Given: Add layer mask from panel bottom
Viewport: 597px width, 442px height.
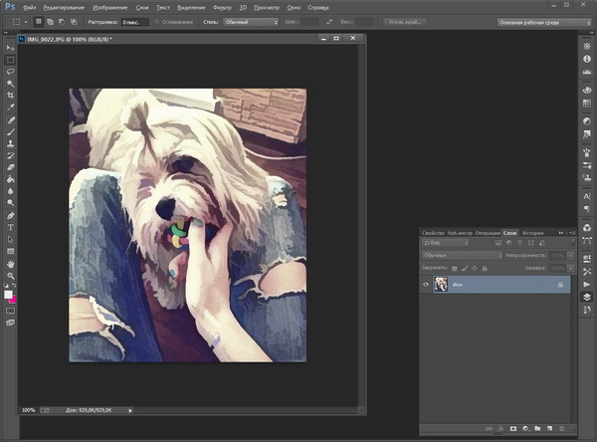Looking at the screenshot, I should click(511, 429).
